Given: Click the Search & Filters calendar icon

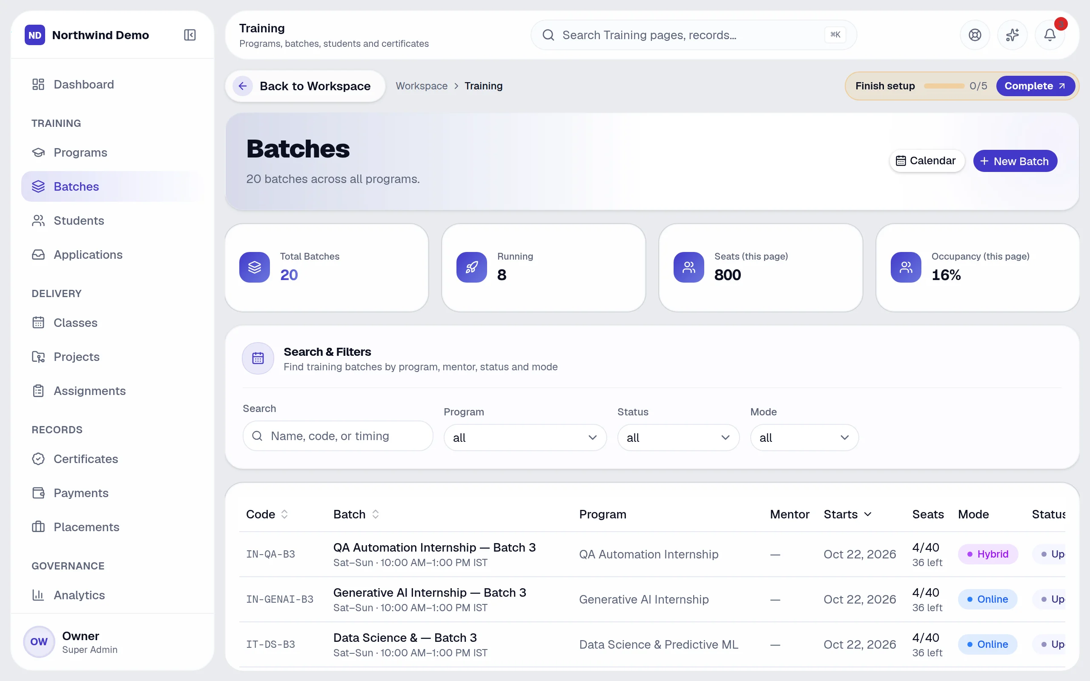Looking at the screenshot, I should coord(258,358).
